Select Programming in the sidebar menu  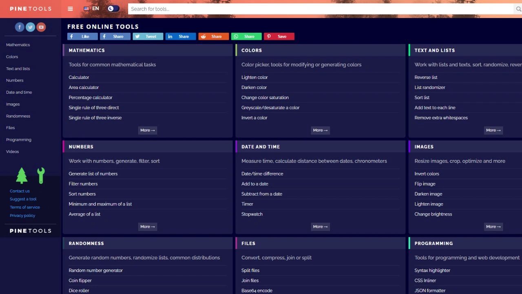click(19, 140)
